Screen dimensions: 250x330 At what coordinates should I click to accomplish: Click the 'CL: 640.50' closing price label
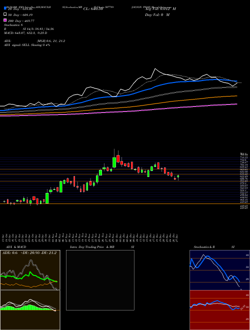(93, 9)
